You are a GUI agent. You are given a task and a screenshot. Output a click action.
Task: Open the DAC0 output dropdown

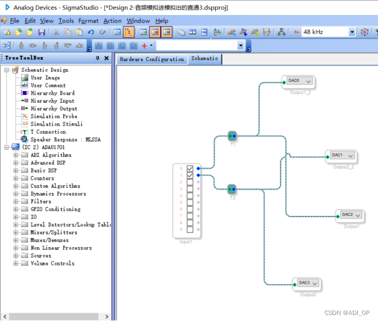(x=308, y=81)
